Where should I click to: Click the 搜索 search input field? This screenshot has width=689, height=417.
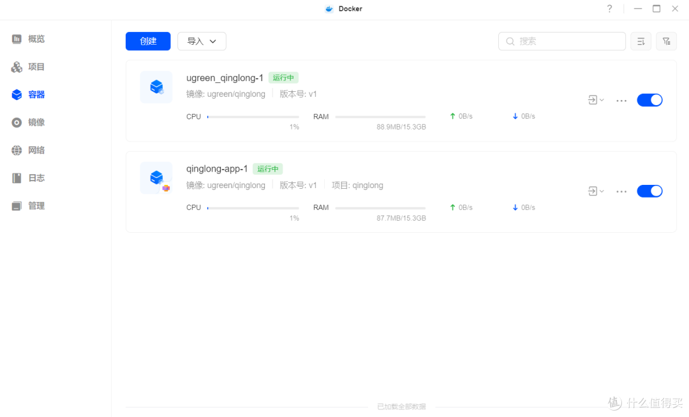(x=562, y=41)
